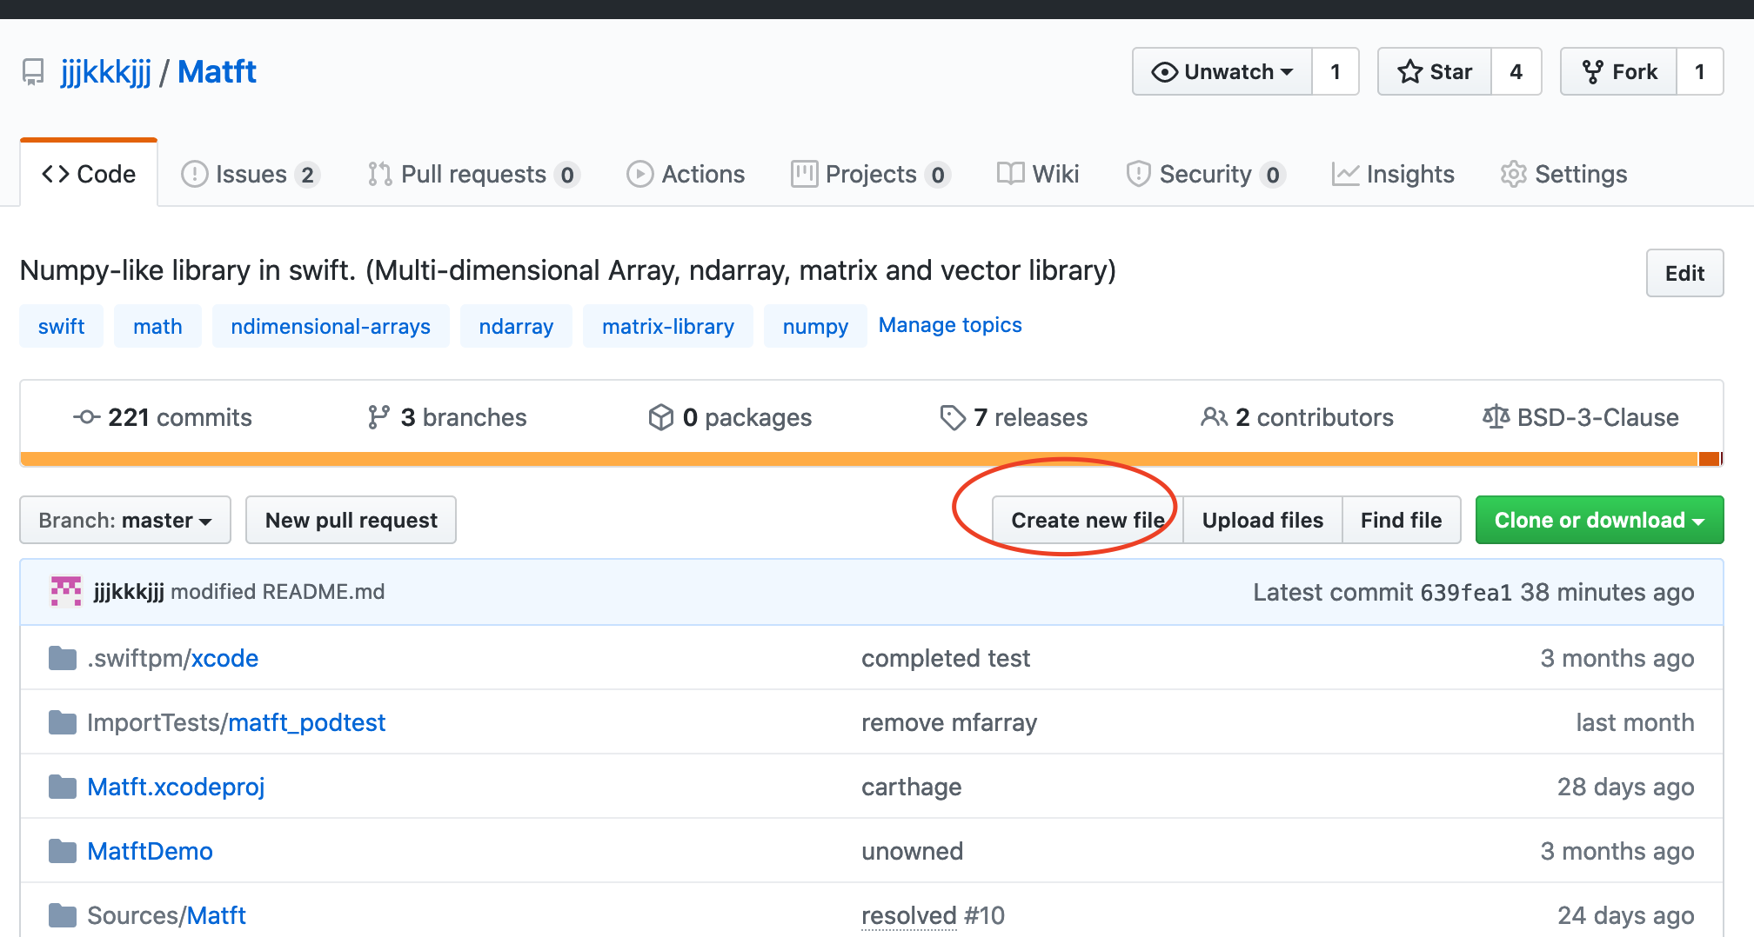
Task: Click the contributors people icon
Action: 1214,417
